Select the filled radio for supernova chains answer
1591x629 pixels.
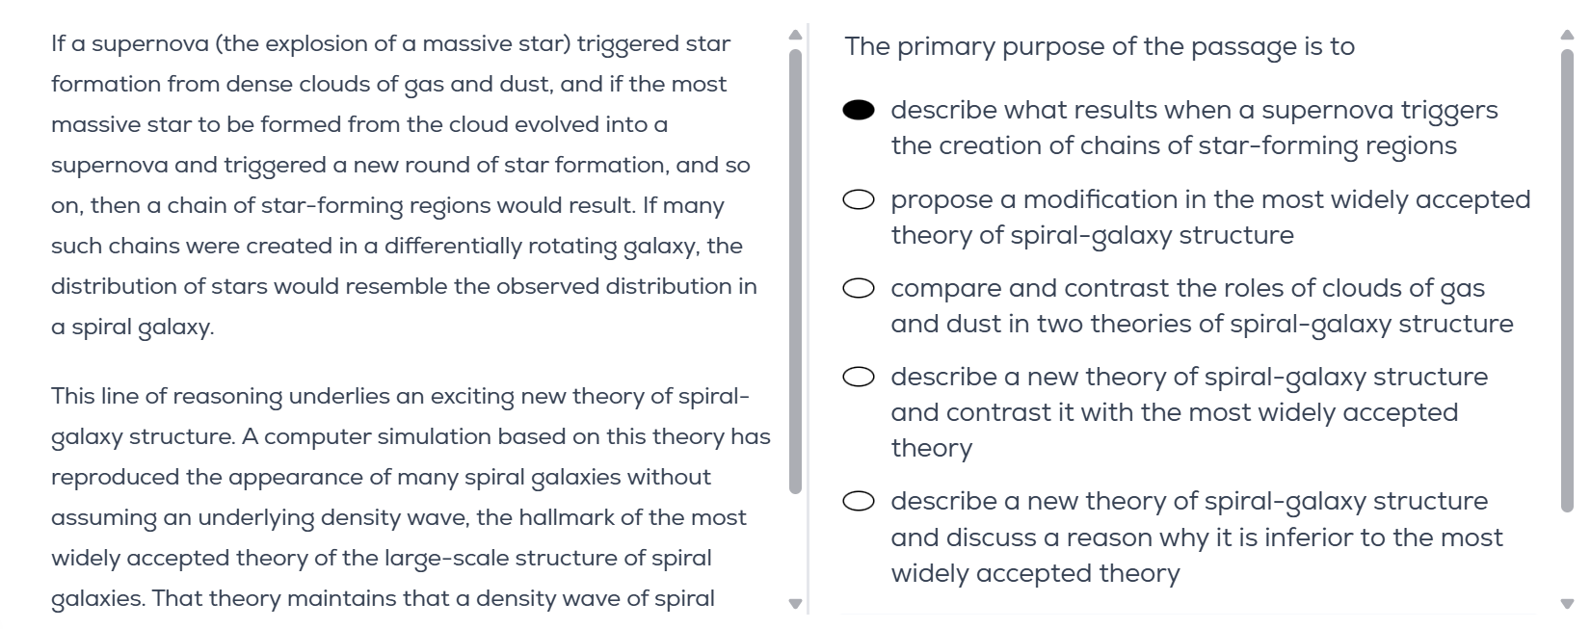pos(858,111)
